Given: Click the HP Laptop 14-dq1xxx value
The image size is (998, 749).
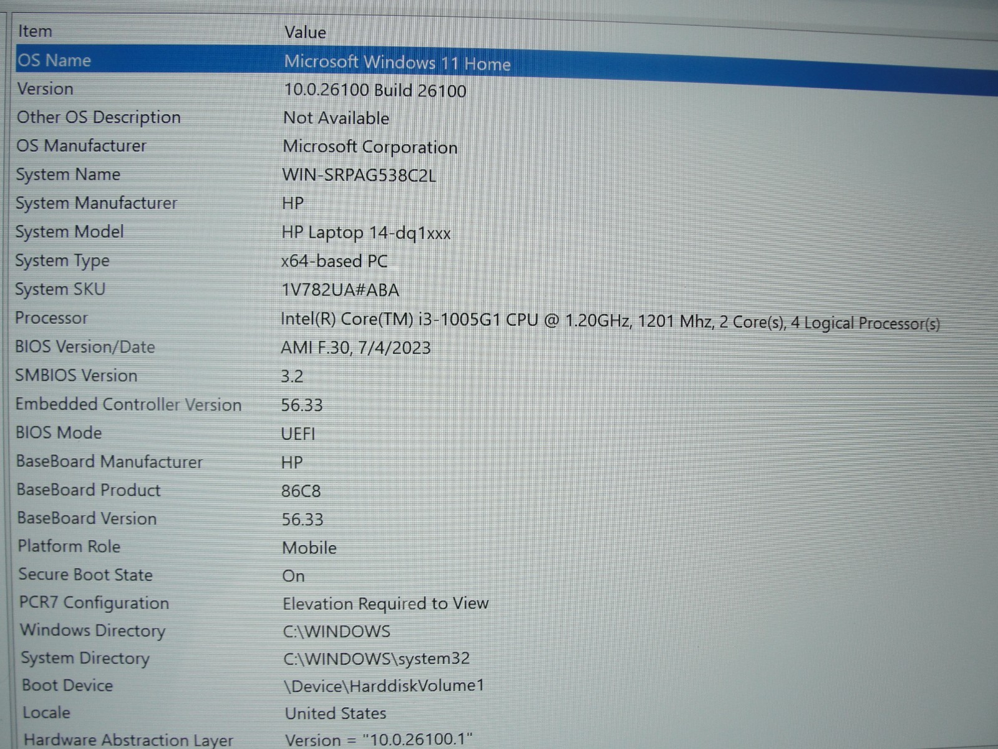Looking at the screenshot, I should tap(366, 233).
